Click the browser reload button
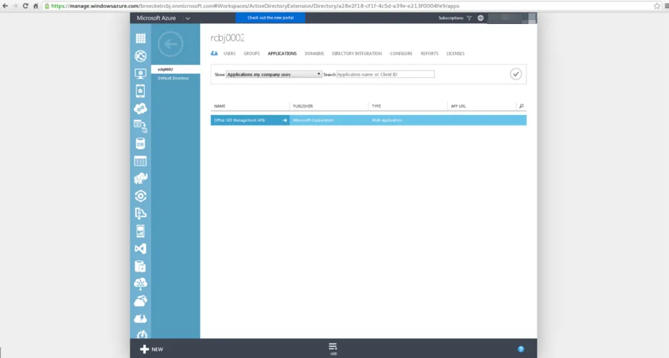The width and height of the screenshot is (669, 358). coord(25,6)
